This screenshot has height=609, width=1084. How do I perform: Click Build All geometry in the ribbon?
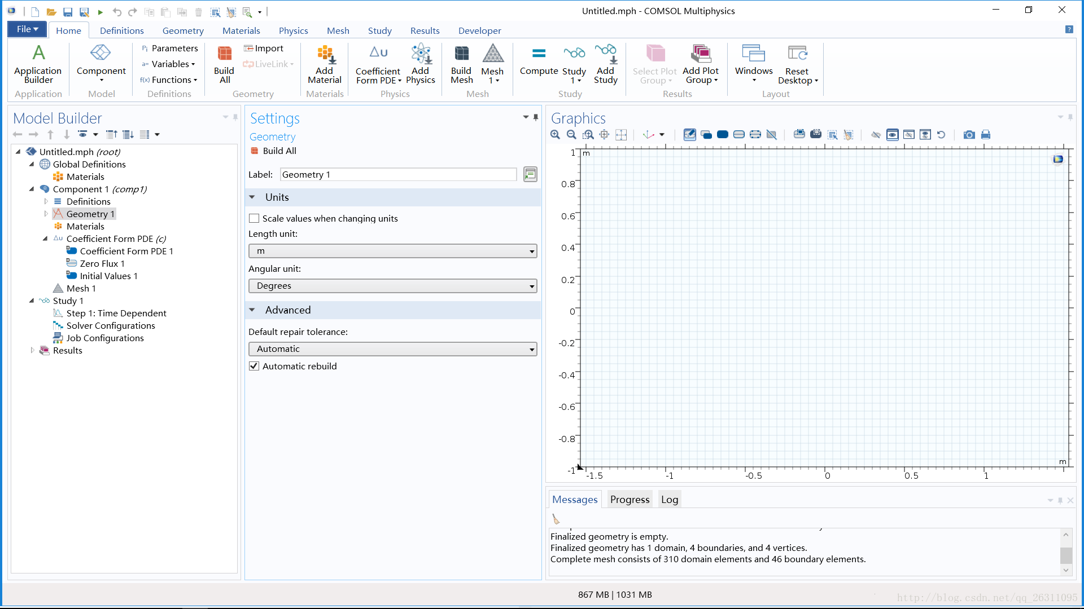(224, 63)
